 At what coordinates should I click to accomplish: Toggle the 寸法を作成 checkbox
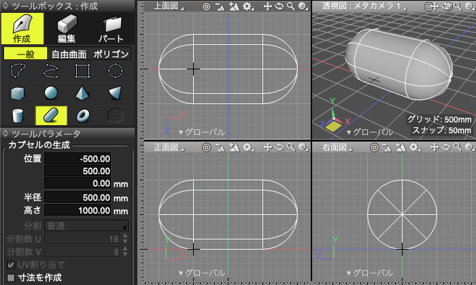(11, 277)
